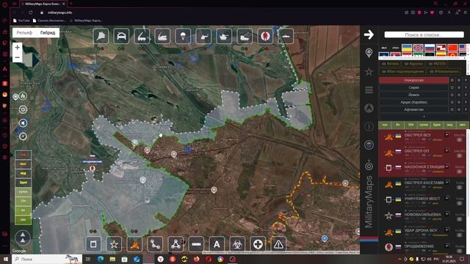Choose the ruler line tool

(196, 244)
